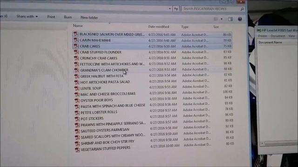Click PDF icon beside GREEK HALIBUT WITH FETA

[77, 76]
